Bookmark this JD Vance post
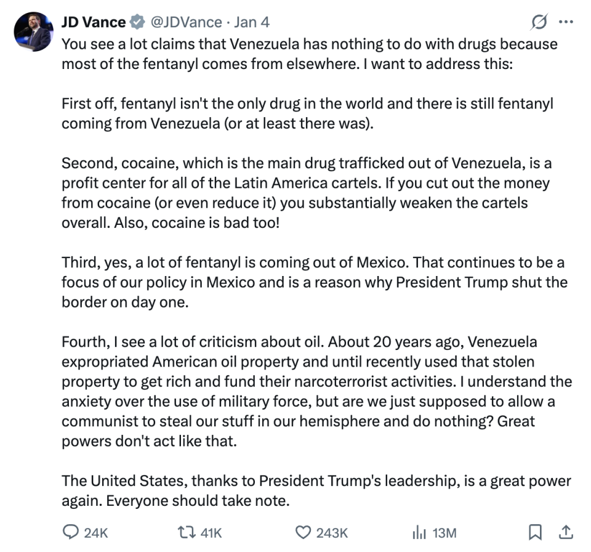 (536, 532)
